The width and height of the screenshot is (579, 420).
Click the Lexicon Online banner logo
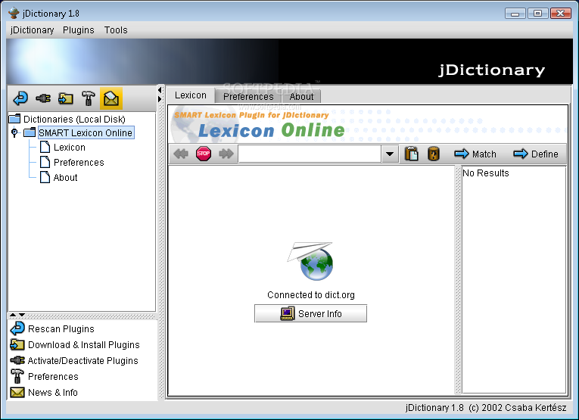pyautogui.click(x=272, y=130)
